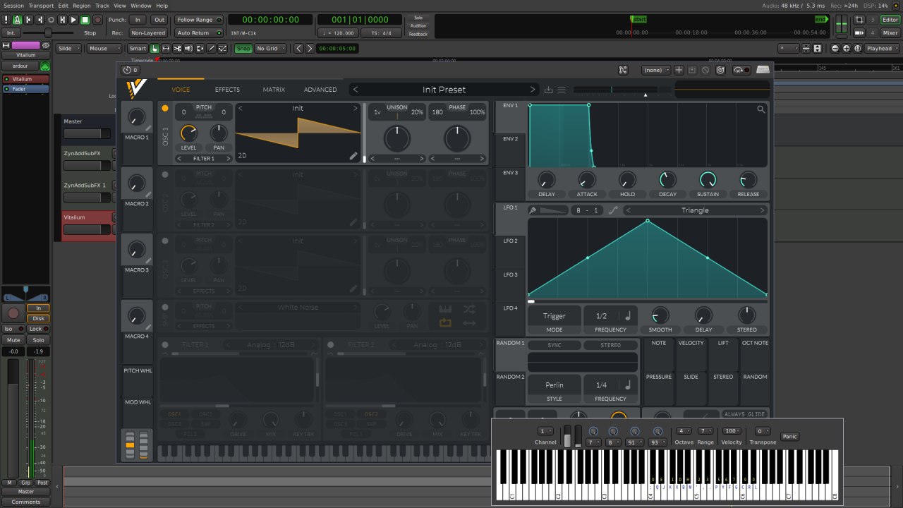The width and height of the screenshot is (903, 508).
Task: Click the nudge forward arrow
Action: [x=309, y=49]
